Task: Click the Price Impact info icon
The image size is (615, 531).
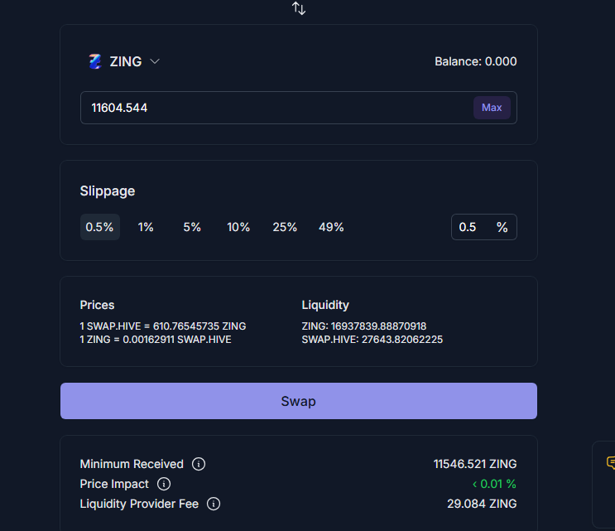Action: [164, 484]
